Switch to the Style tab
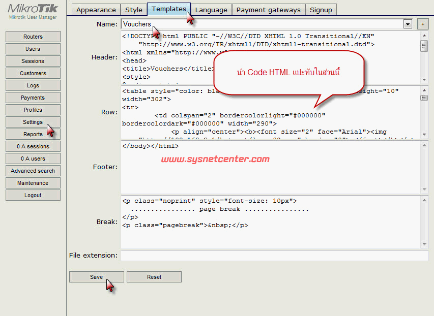Viewport: 434px width, 316px height. [134, 10]
